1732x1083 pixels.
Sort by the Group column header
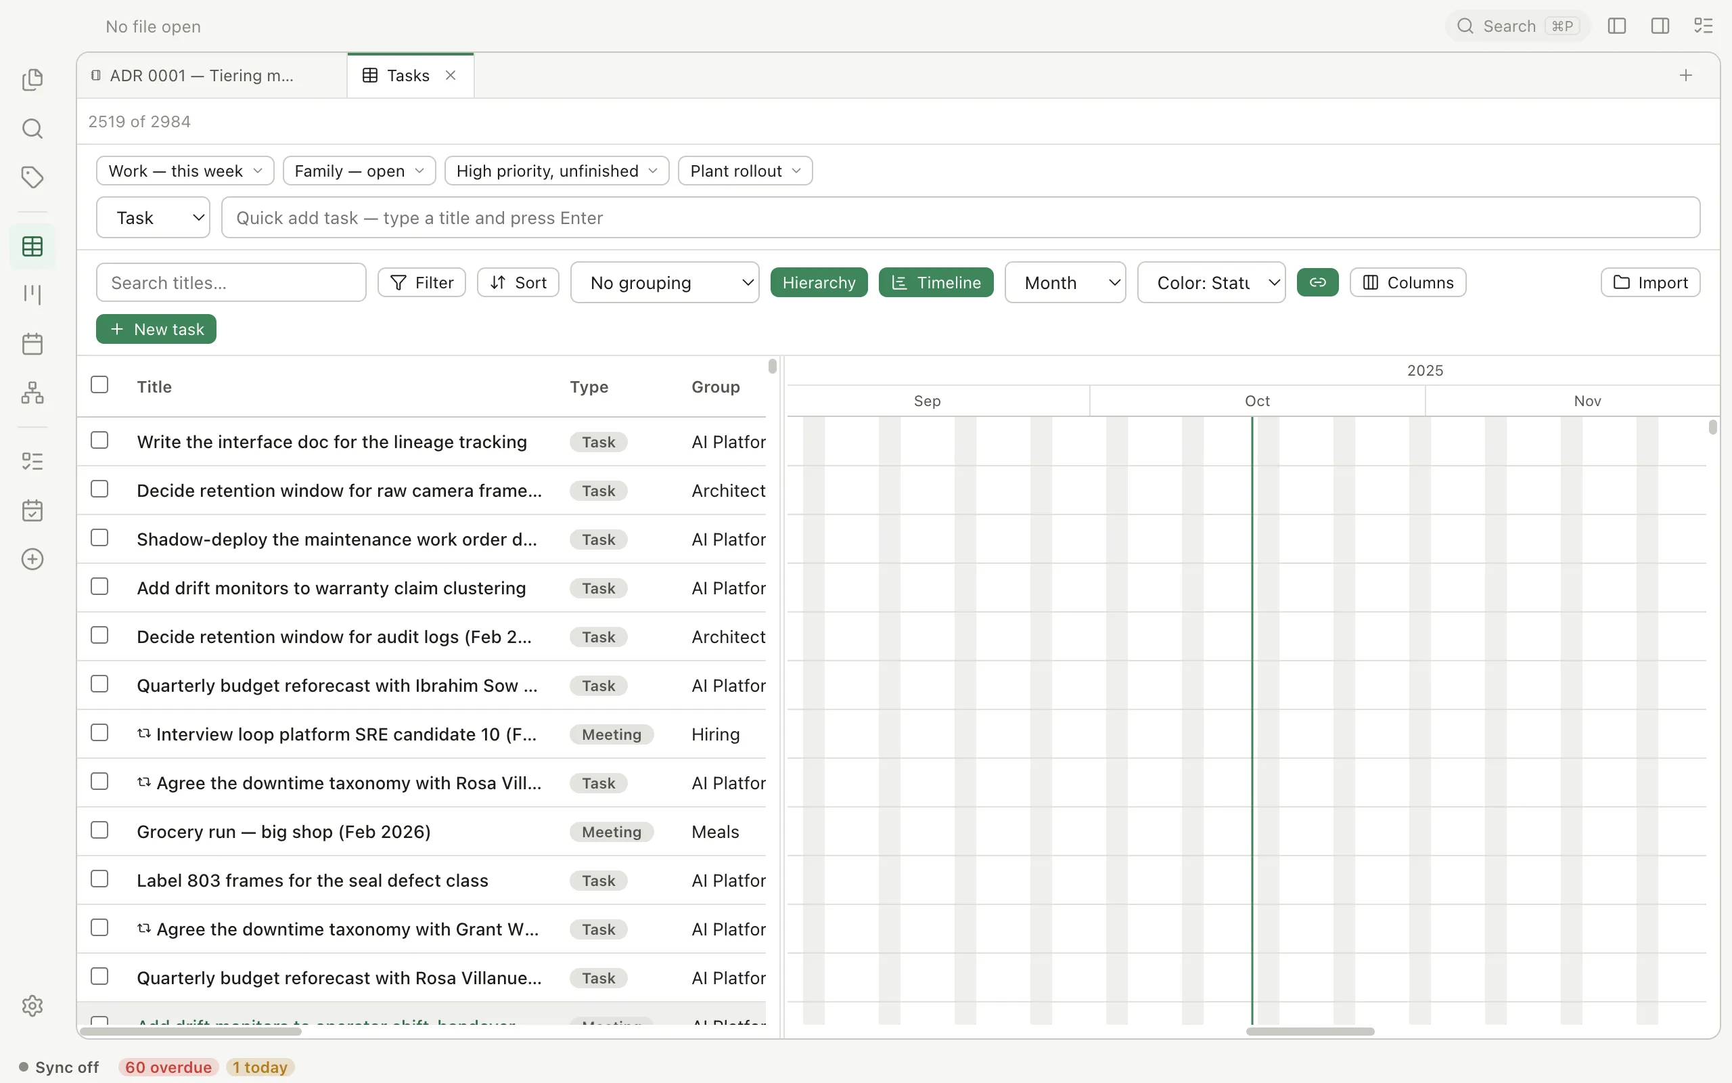pyautogui.click(x=716, y=386)
